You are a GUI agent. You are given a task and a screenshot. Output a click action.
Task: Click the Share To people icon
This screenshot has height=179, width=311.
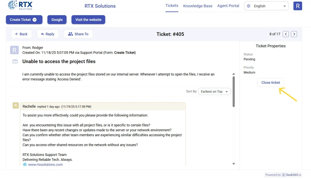(x=70, y=34)
